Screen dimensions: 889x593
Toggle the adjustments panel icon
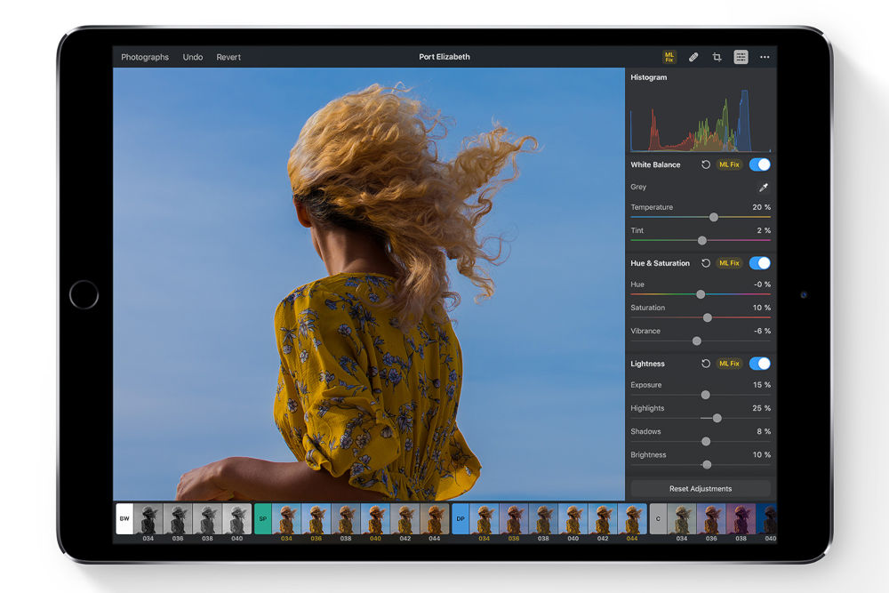coord(741,57)
